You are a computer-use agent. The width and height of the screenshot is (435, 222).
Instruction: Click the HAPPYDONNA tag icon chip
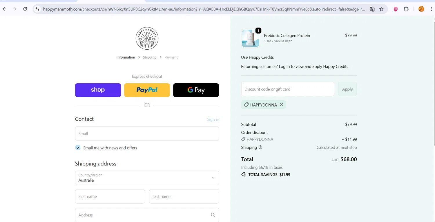pyautogui.click(x=263, y=105)
